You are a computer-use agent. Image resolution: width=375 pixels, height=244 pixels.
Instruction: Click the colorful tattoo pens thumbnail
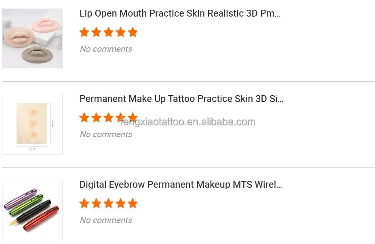(32, 210)
